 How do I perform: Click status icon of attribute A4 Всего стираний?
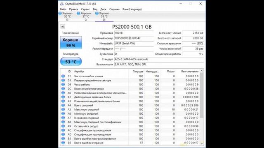[x=63, y=105]
